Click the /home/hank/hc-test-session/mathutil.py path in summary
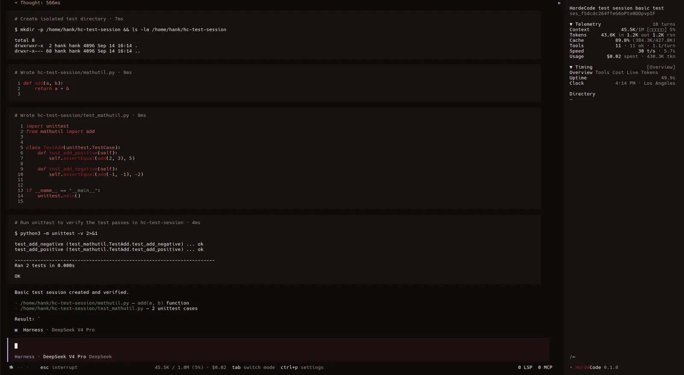 [x=74, y=303]
